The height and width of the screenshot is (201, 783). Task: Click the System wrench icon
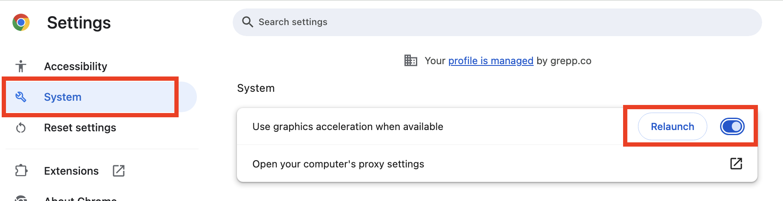coord(21,97)
